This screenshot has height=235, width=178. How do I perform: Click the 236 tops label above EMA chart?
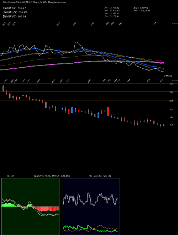[75, 24]
